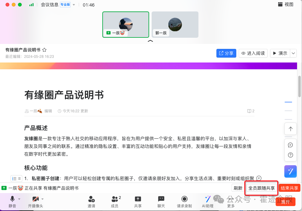Turn on camera with 开摄像头

click(35, 202)
